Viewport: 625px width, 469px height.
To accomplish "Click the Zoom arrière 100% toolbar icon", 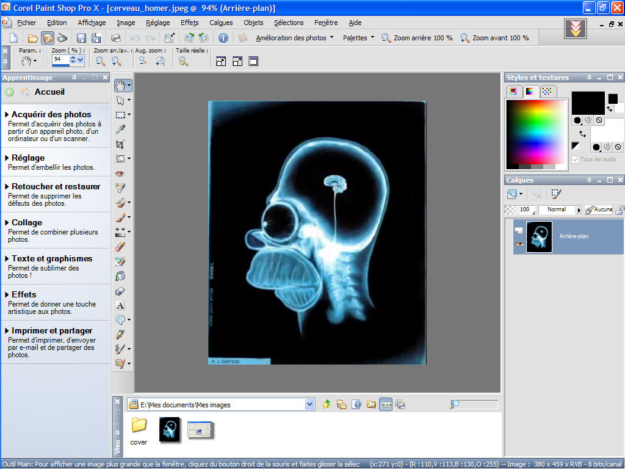I will (x=386, y=37).
